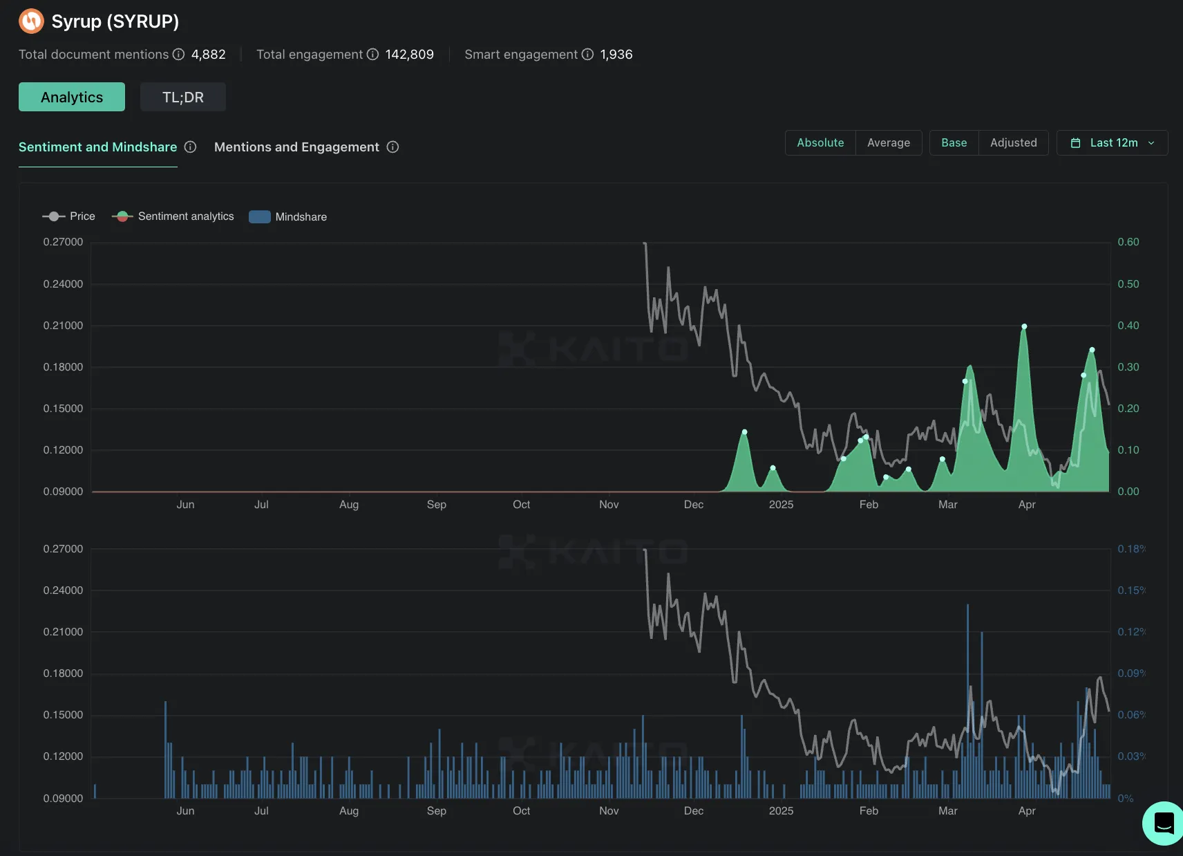Show info tooltip for Sentiment and Mindshare
Screen dimensions: 1183x856
click(190, 147)
